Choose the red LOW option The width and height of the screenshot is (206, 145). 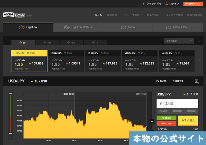click(166, 123)
